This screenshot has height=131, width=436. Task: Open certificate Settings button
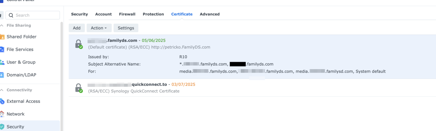click(126, 28)
